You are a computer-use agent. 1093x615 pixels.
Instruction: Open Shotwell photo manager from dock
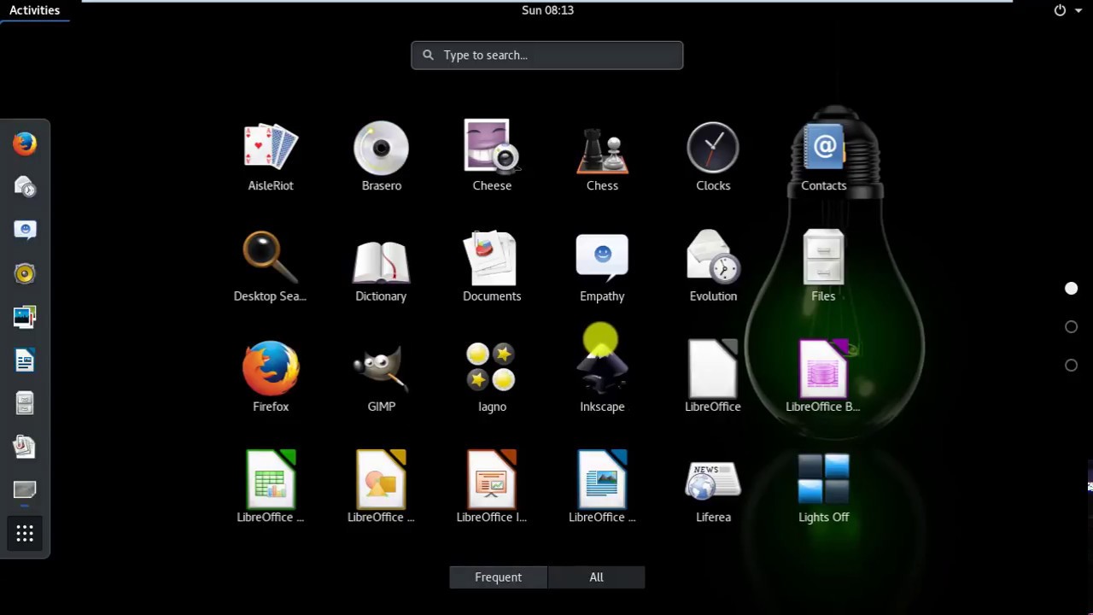[25, 317]
